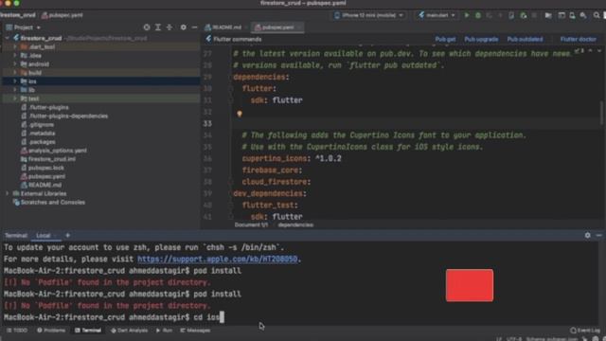This screenshot has width=606, height=341.
Task: Click the editor vertical scrollbar
Action: click(602, 113)
